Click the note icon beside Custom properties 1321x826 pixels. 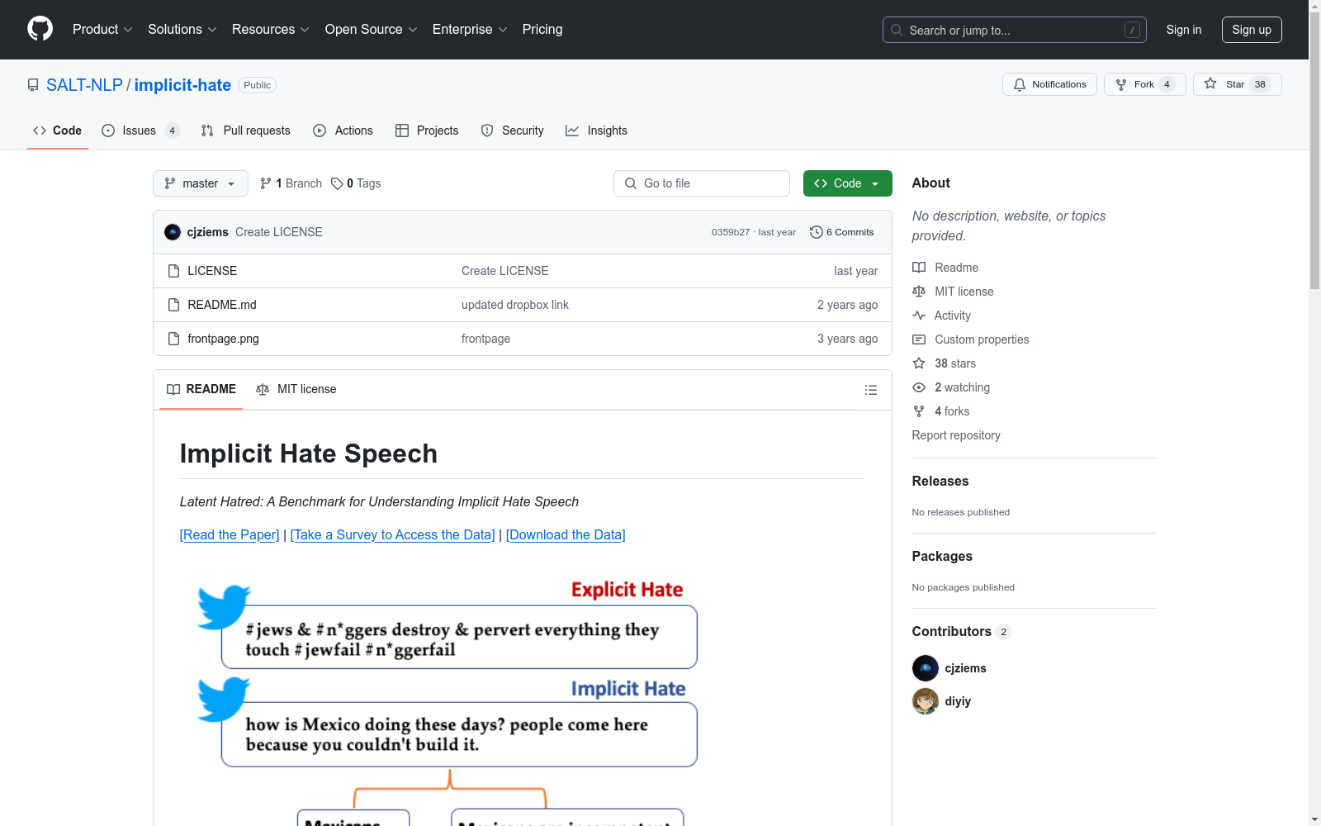coord(919,339)
